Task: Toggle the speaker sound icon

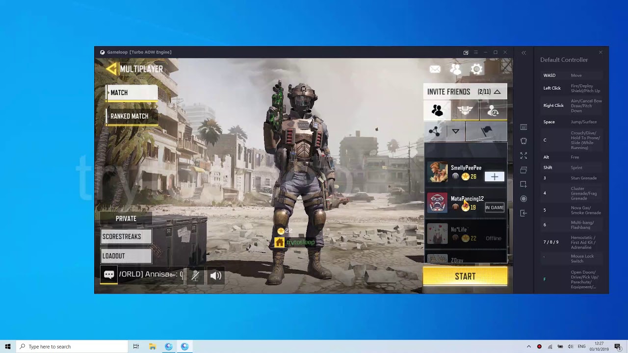Action: (216, 276)
